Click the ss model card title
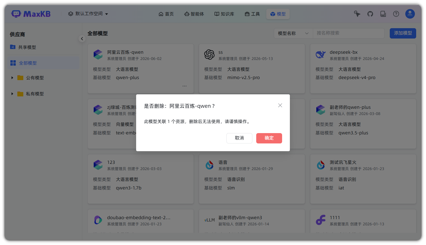Image resolution: width=426 pixels, height=245 pixels. coord(221,52)
